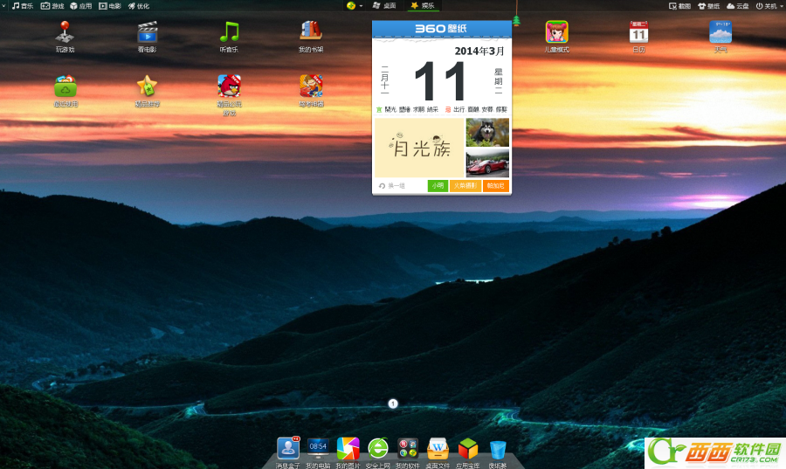Expand the green 360 logo dropdown arrow

point(361,6)
